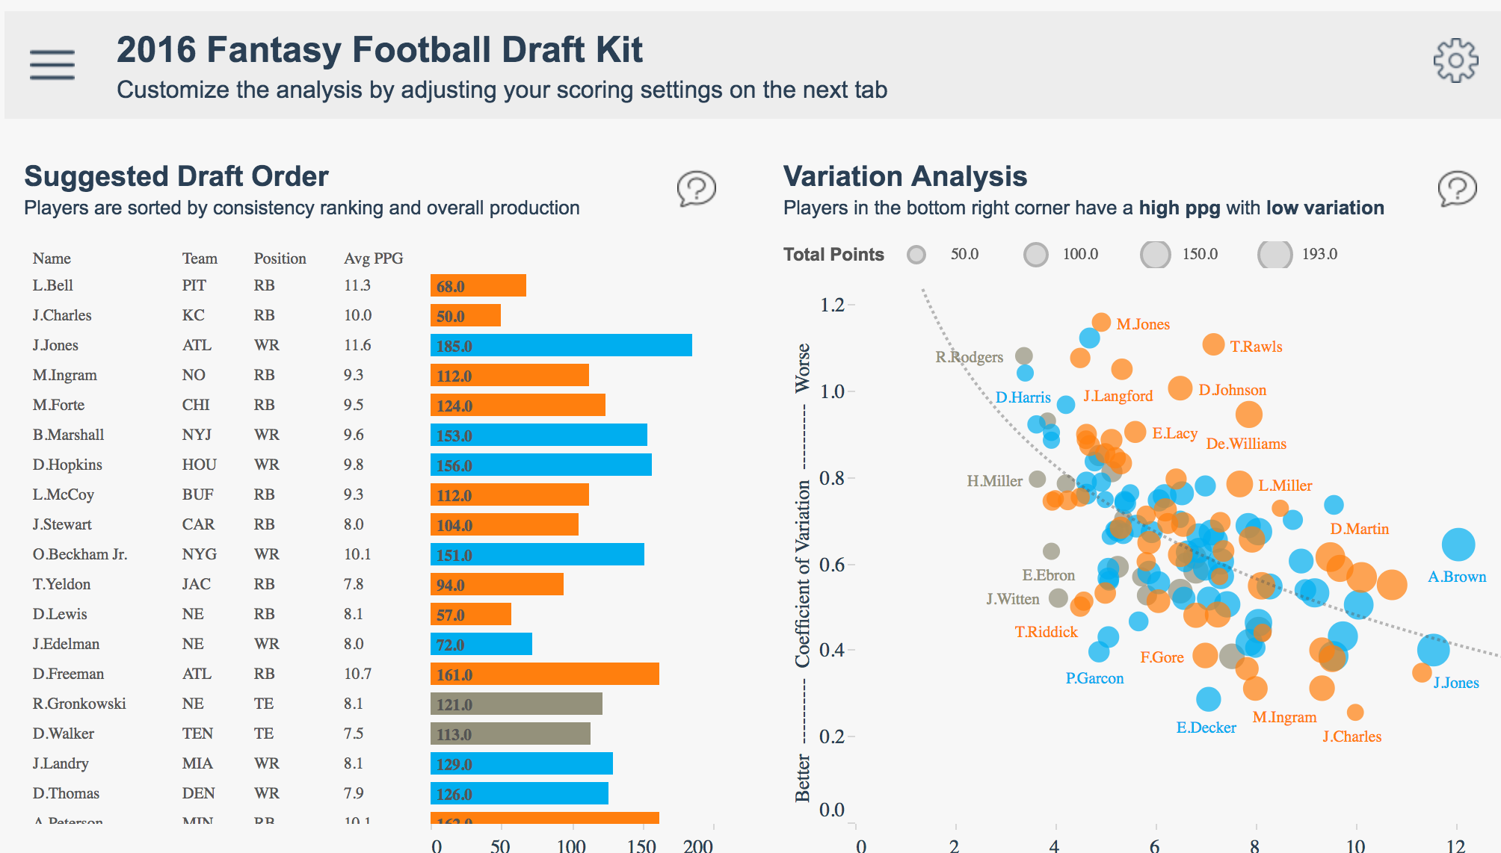Click Suggested Draft Order help bubble

click(x=696, y=188)
